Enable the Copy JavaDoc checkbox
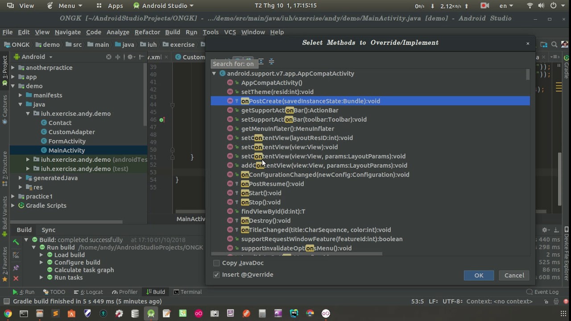This screenshot has height=321, width=571. [216, 263]
